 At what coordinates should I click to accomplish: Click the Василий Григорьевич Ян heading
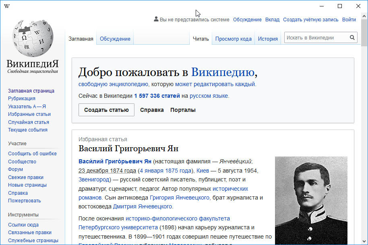pyautogui.click(x=128, y=148)
